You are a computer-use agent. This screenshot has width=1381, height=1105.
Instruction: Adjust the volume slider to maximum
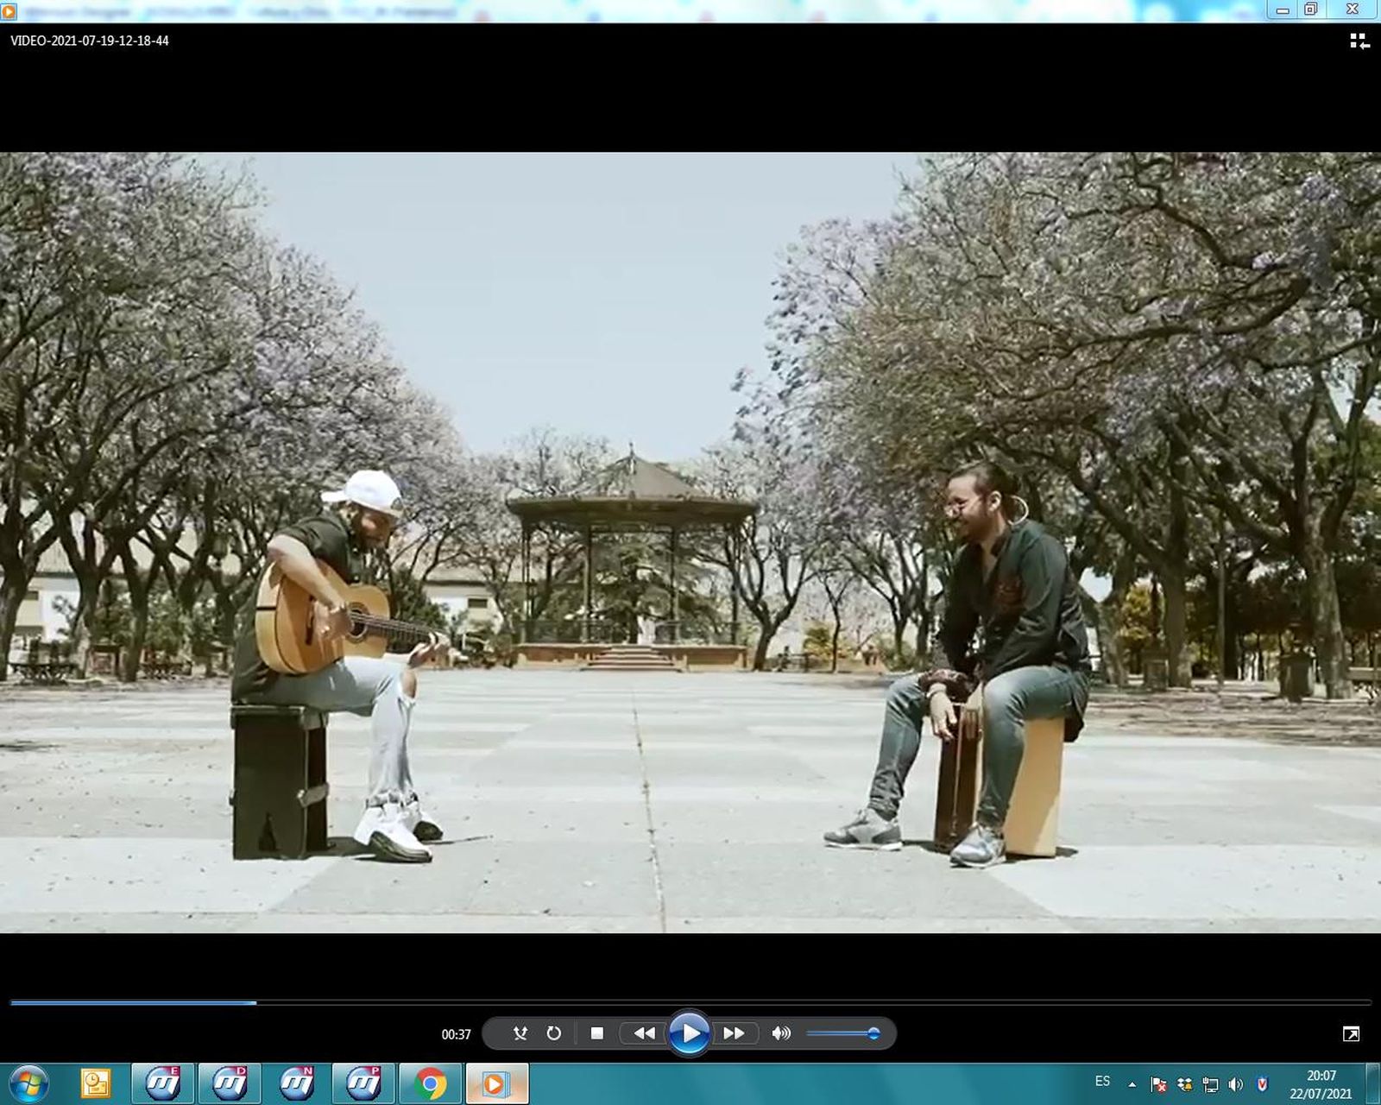tap(876, 1032)
